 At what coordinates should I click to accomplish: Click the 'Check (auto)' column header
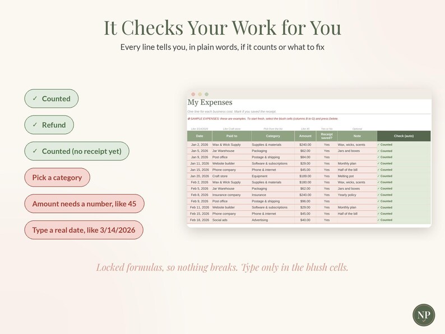tap(404, 136)
